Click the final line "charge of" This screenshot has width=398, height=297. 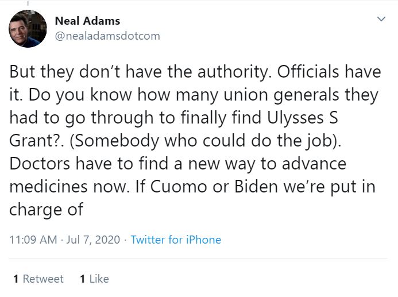tap(46, 210)
